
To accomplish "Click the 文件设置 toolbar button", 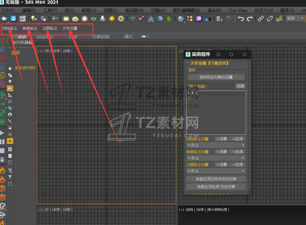I will (x=70, y=29).
